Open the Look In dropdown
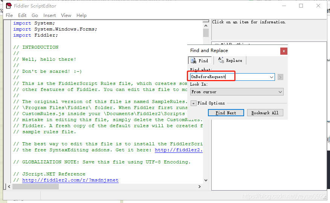Screen dimensions: 330x203 click(280, 92)
